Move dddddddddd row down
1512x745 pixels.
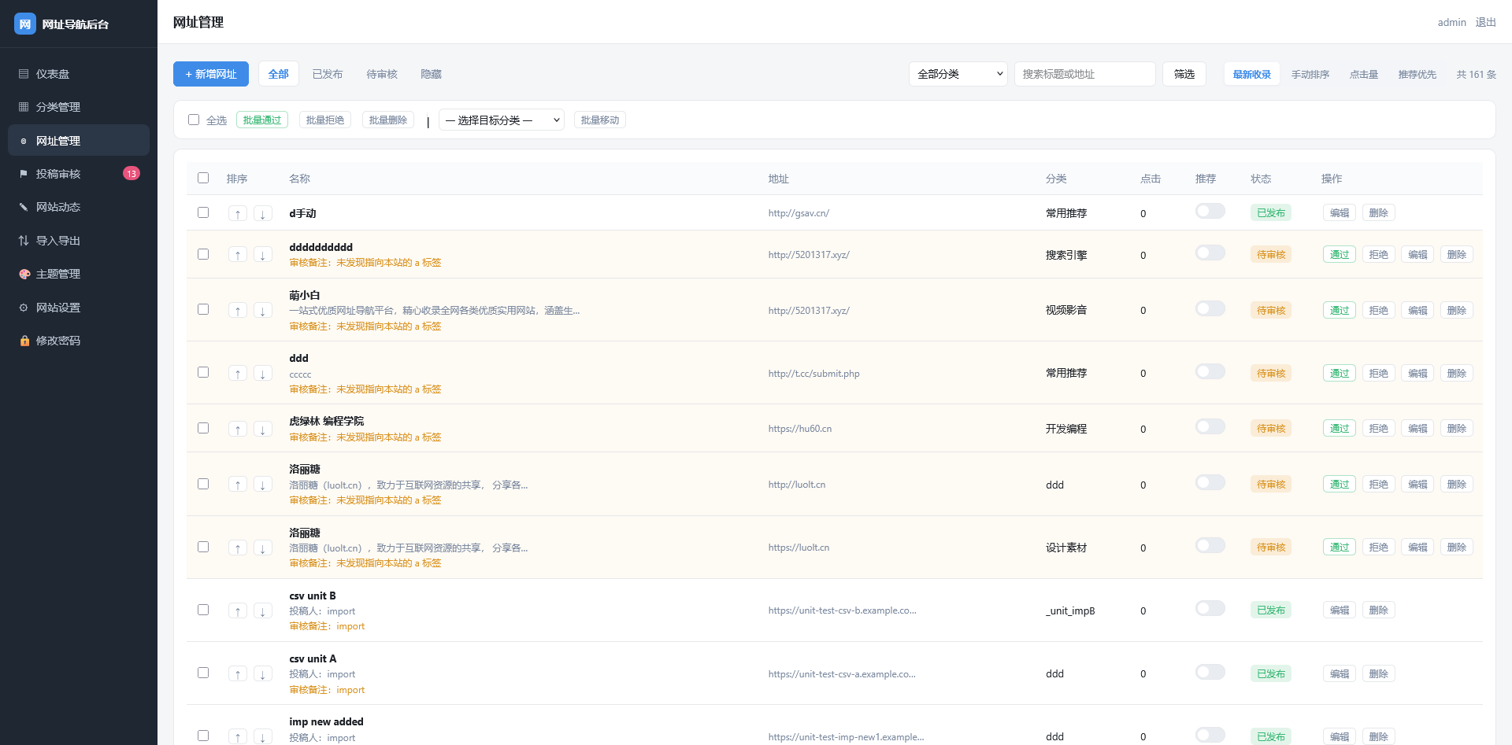[263, 254]
